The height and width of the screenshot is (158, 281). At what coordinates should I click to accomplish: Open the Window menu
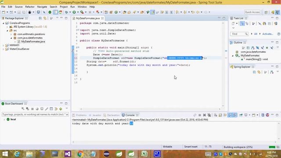(x=82, y=7)
